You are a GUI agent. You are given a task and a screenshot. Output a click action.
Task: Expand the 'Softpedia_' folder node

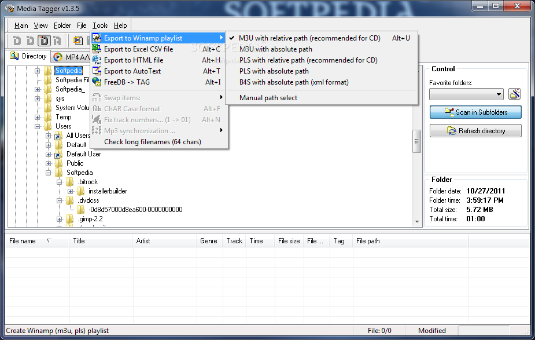(37, 89)
